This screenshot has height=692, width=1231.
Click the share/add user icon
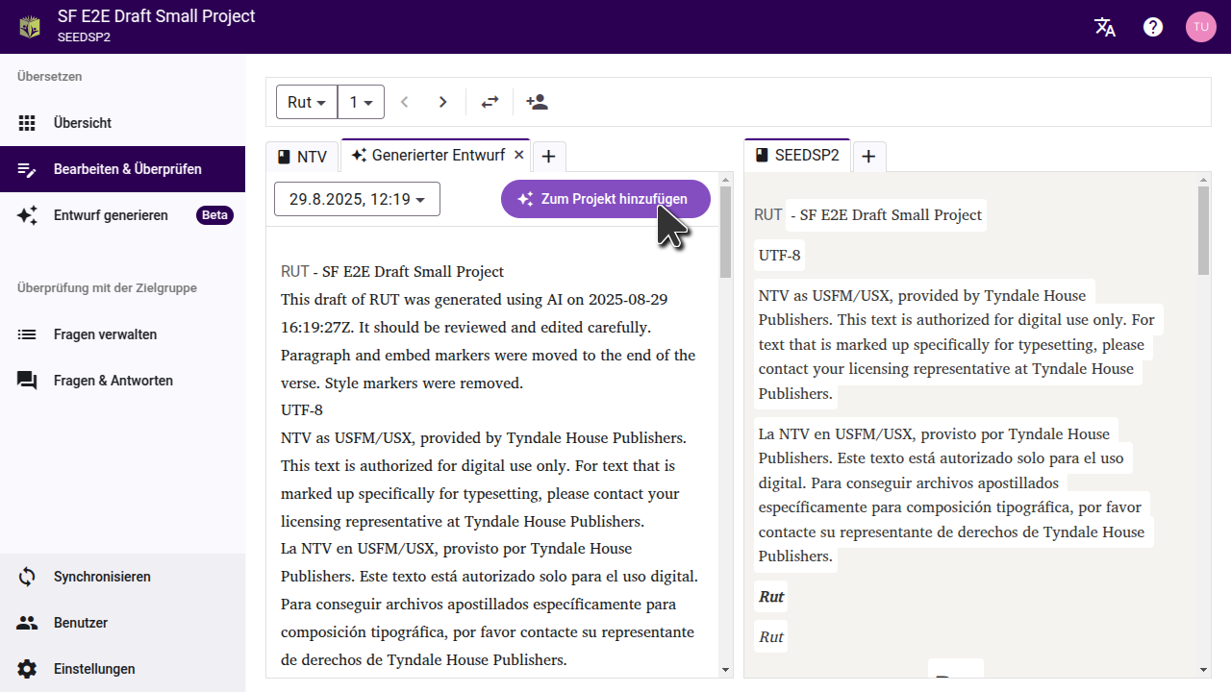537,102
